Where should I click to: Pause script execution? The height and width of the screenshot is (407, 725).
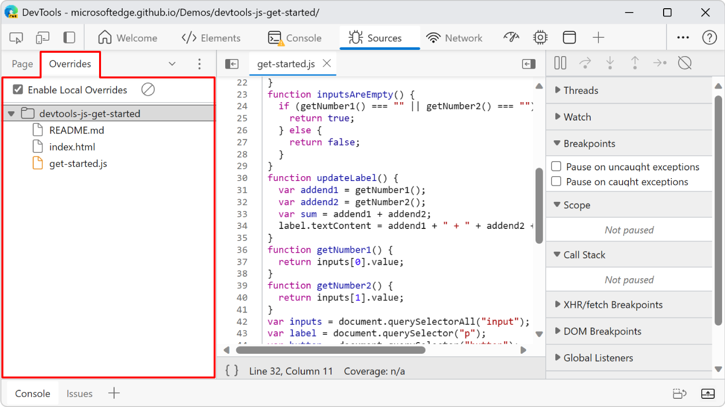coord(560,63)
